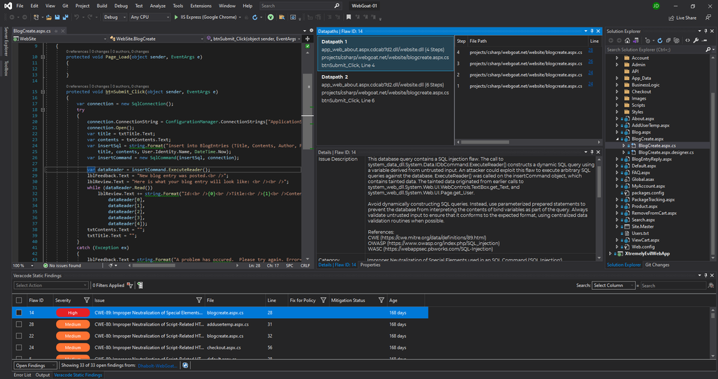This screenshot has height=379, width=718.
Task: Select BlogCreate.aspx.designer.cs in Solution Explorer
Action: pos(666,152)
